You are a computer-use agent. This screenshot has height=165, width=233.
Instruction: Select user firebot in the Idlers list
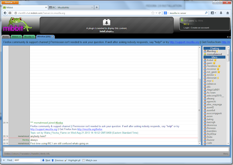point(210,60)
